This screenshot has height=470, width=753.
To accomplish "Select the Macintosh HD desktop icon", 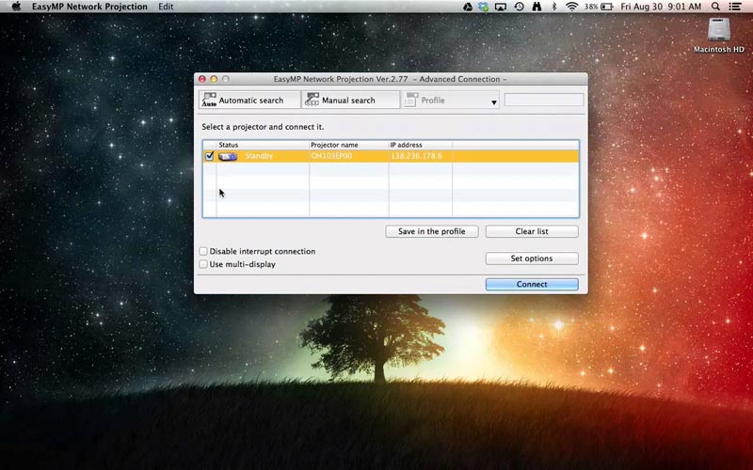I will [719, 36].
